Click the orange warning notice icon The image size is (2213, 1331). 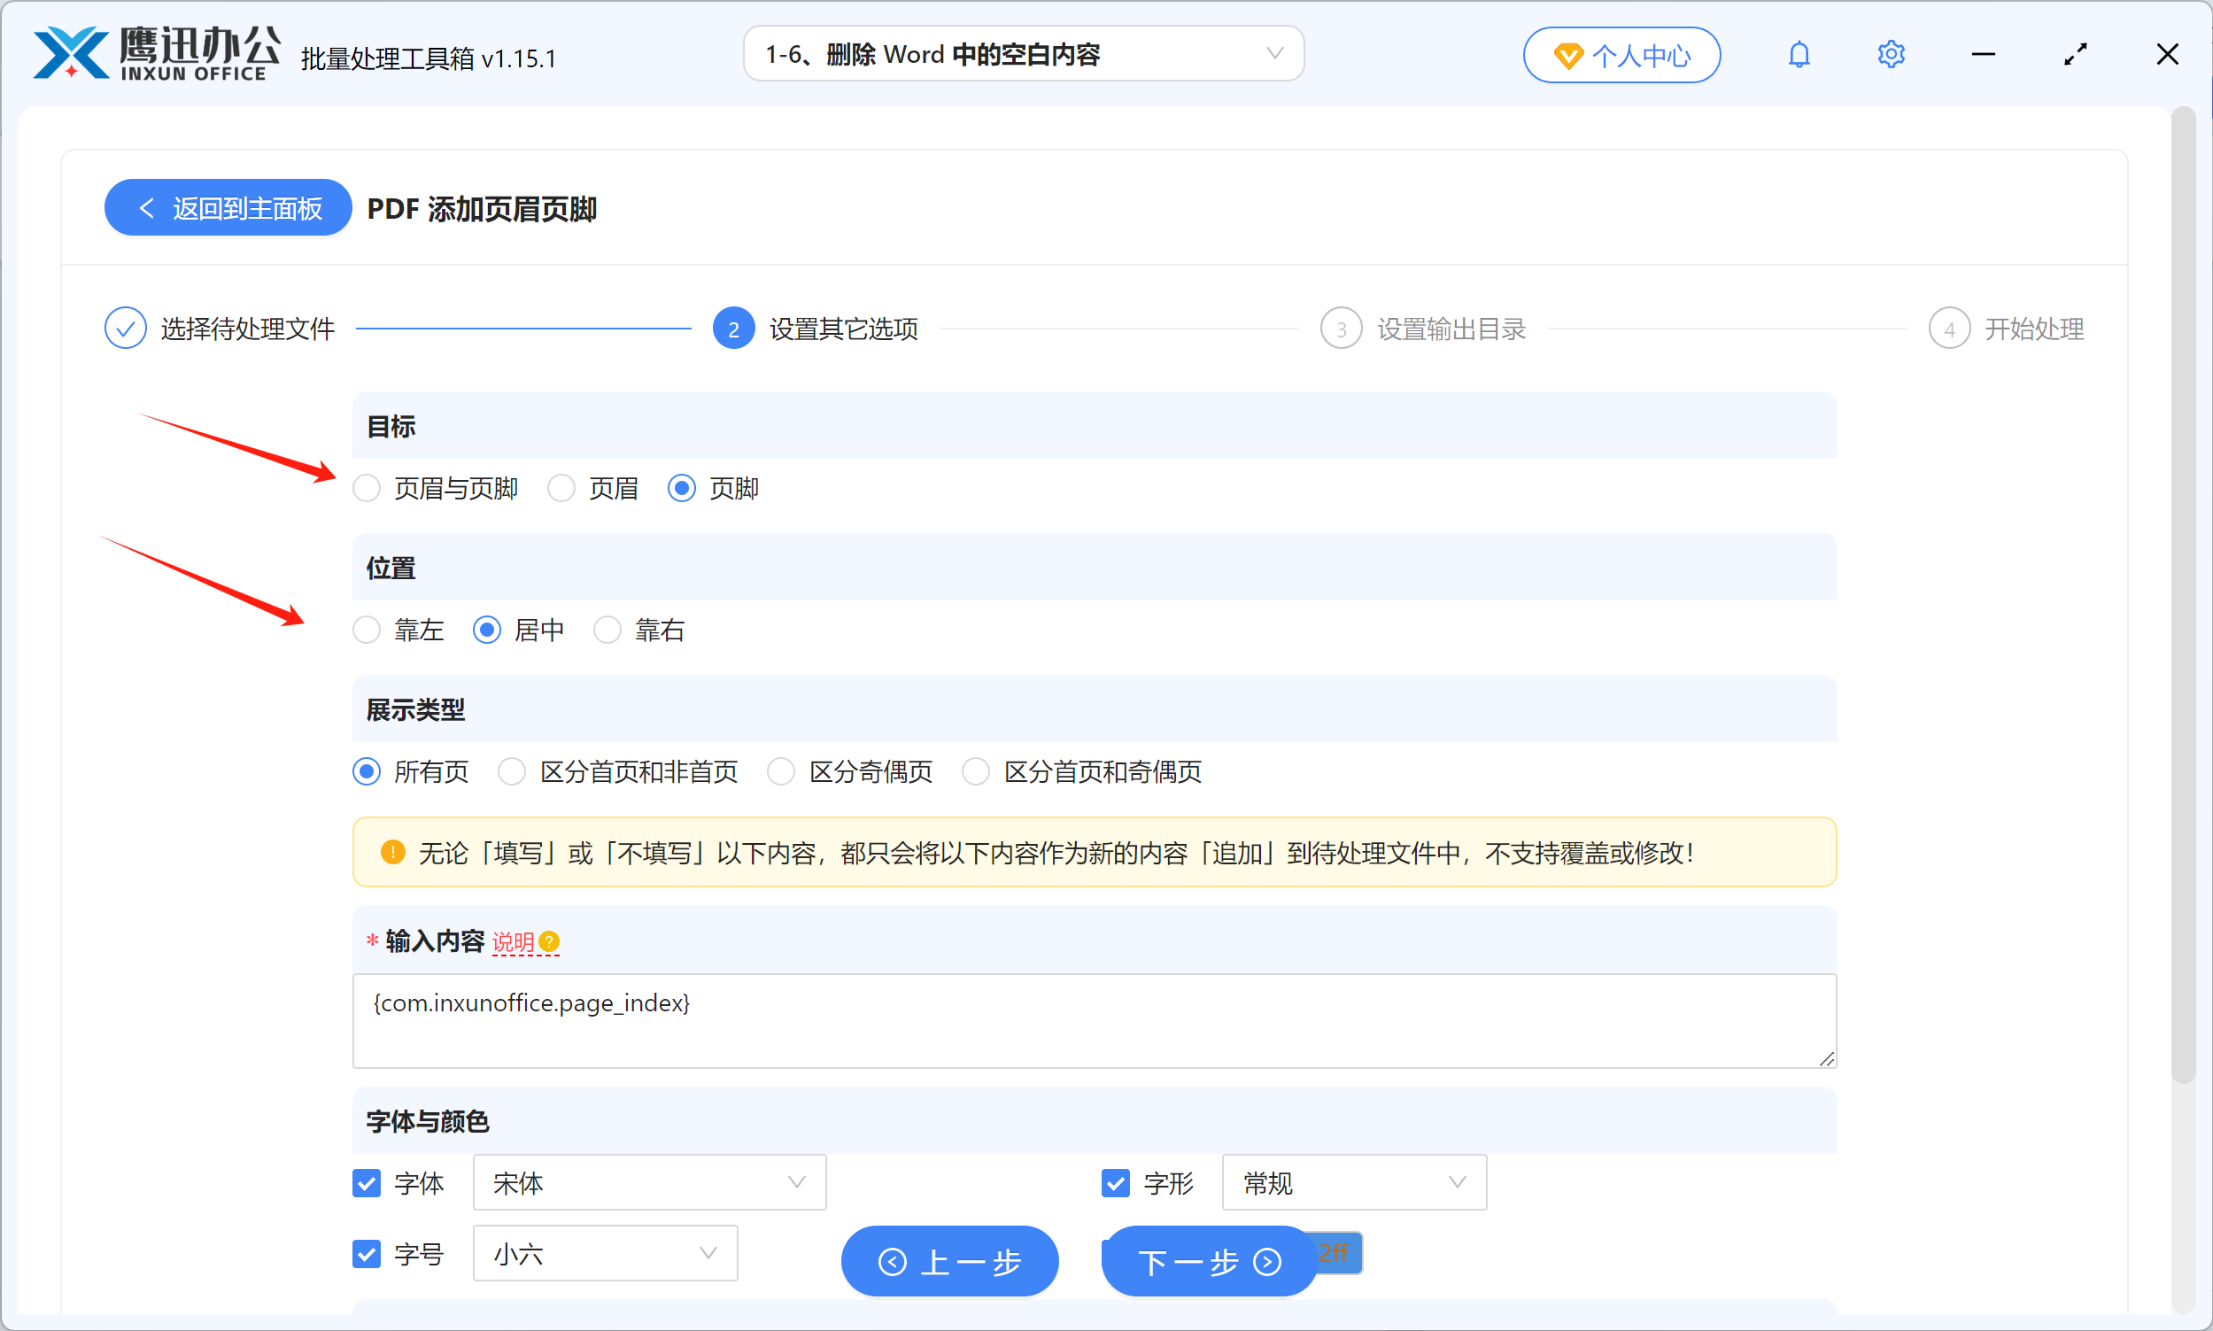(x=393, y=852)
